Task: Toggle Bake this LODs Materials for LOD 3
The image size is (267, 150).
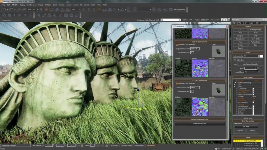Action: click(x=177, y=45)
